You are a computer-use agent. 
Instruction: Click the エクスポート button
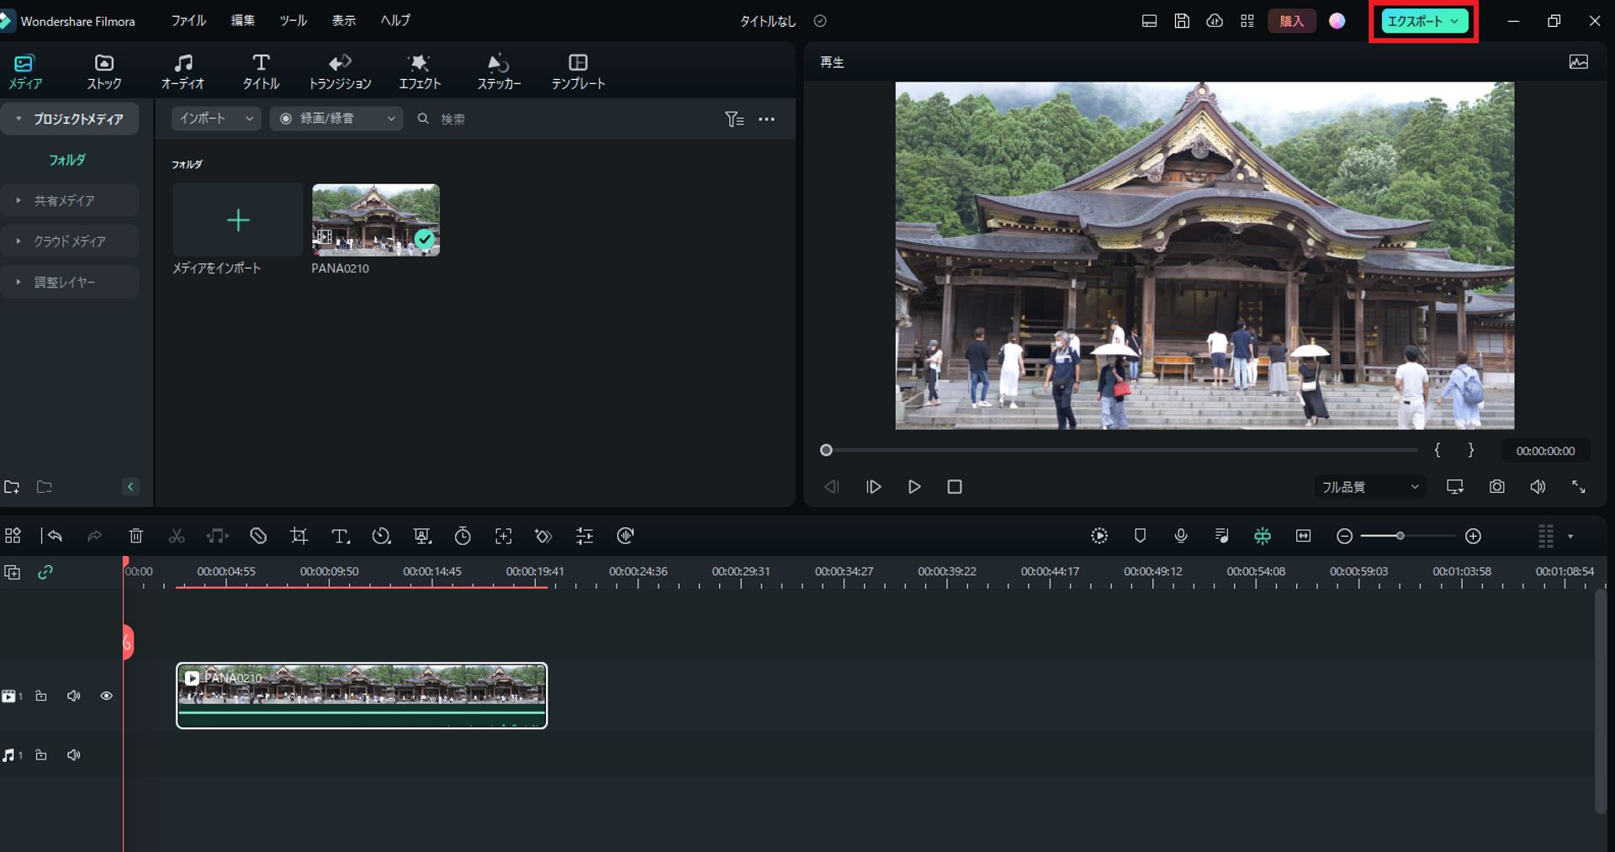(x=1423, y=22)
